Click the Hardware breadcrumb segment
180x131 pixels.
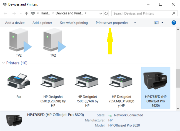pyautogui.click(x=46, y=13)
